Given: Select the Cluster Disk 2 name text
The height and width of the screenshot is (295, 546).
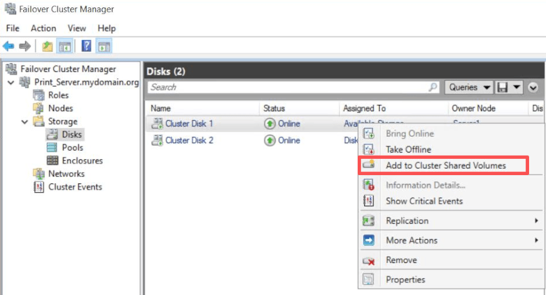Looking at the screenshot, I should tap(189, 141).
